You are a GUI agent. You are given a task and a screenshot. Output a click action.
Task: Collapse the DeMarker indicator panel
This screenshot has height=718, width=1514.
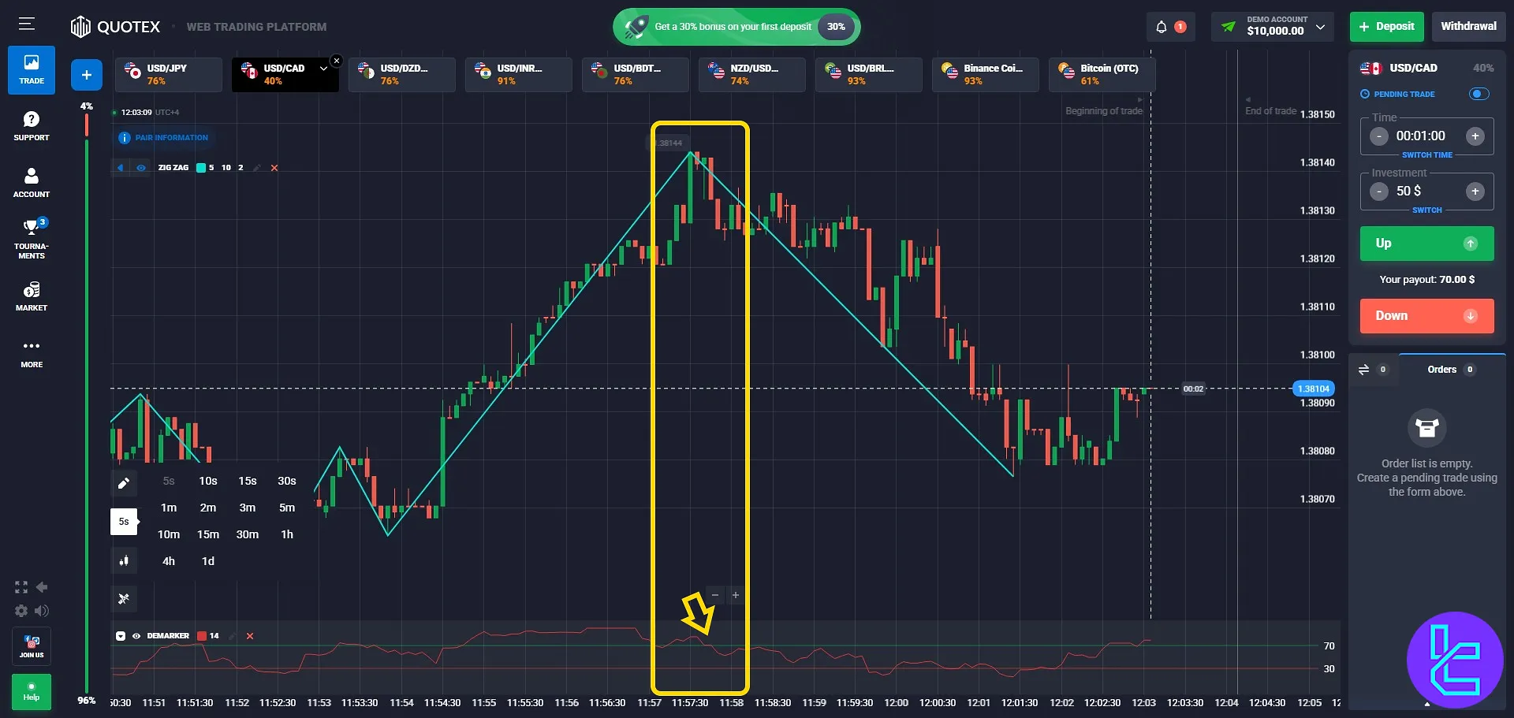(121, 636)
